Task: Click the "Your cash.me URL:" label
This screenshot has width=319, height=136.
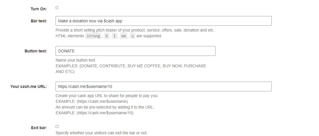Action: click(x=29, y=87)
